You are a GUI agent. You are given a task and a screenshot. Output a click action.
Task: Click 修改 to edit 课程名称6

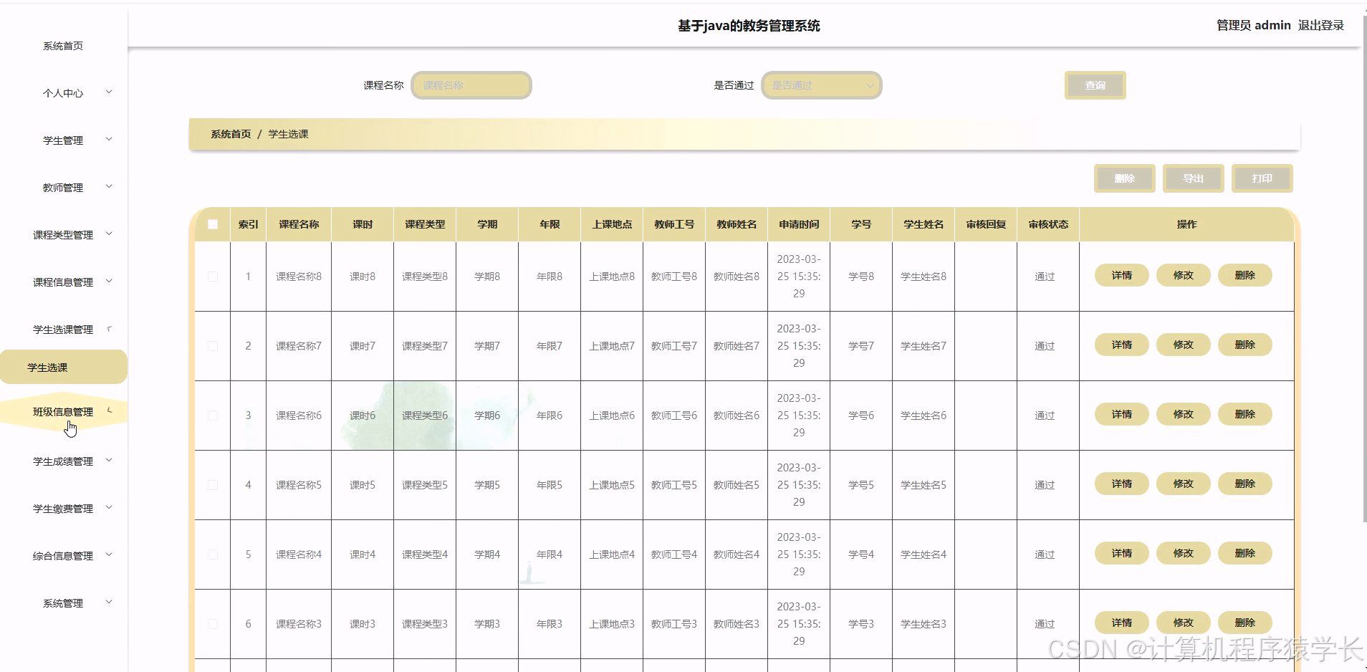click(x=1183, y=414)
